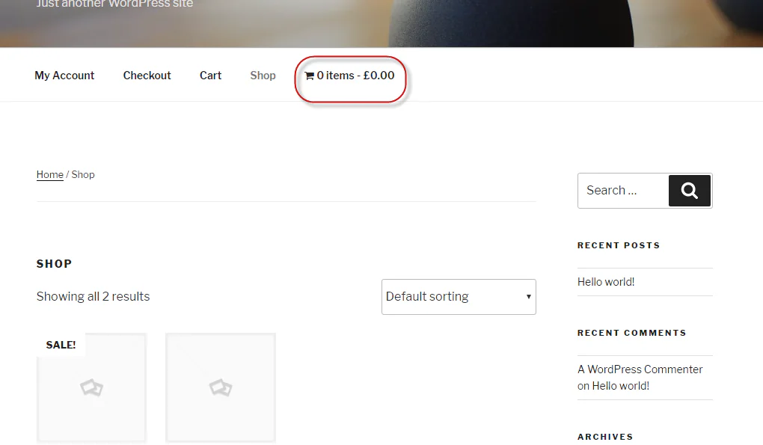Click the placeholder image icon on the sale product

coord(91,387)
